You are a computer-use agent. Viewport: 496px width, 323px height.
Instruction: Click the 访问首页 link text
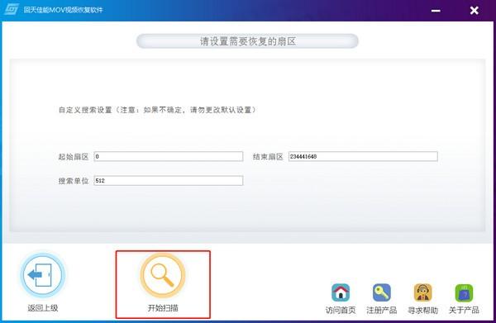pos(341,311)
